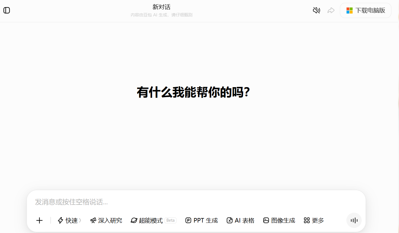
Task: Click the share arrow icon
Action: point(331,10)
